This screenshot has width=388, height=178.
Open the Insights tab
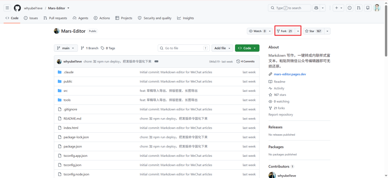[186, 18]
